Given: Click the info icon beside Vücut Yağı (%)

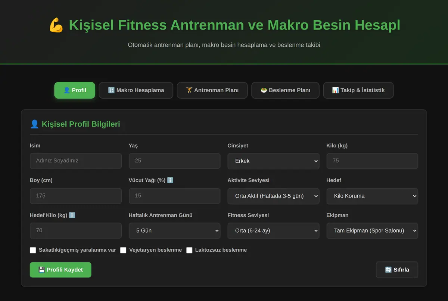Looking at the screenshot, I should click(170, 180).
